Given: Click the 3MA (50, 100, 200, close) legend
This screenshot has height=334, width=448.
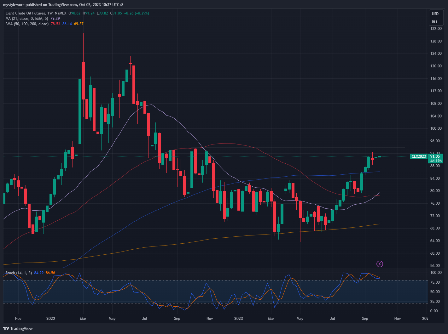Looking at the screenshot, I should click(27, 24).
